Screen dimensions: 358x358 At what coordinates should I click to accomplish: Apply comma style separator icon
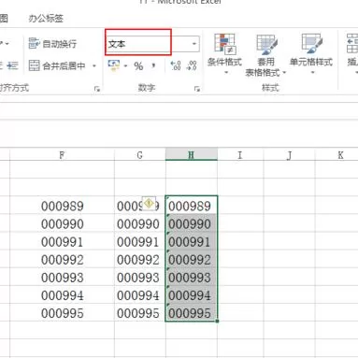click(x=153, y=65)
